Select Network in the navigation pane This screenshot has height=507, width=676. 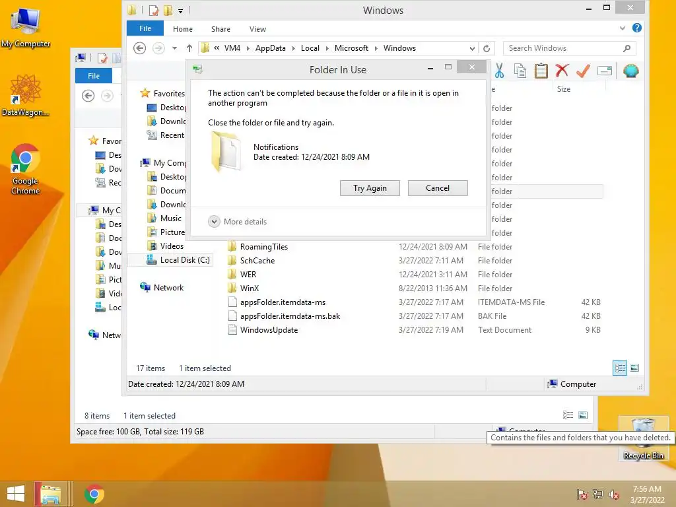[162, 288]
